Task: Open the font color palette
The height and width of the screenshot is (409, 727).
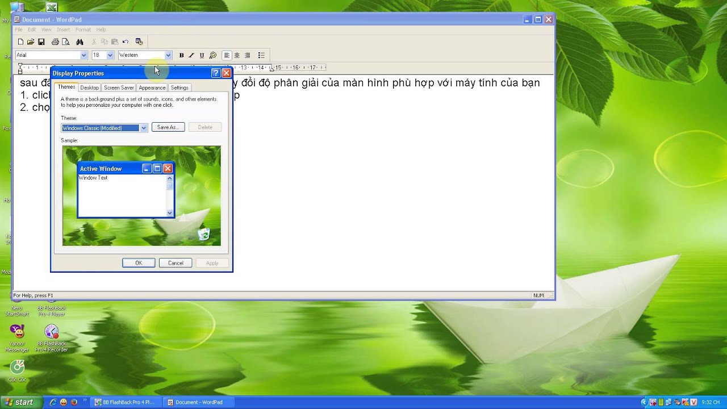Action: 213,55
